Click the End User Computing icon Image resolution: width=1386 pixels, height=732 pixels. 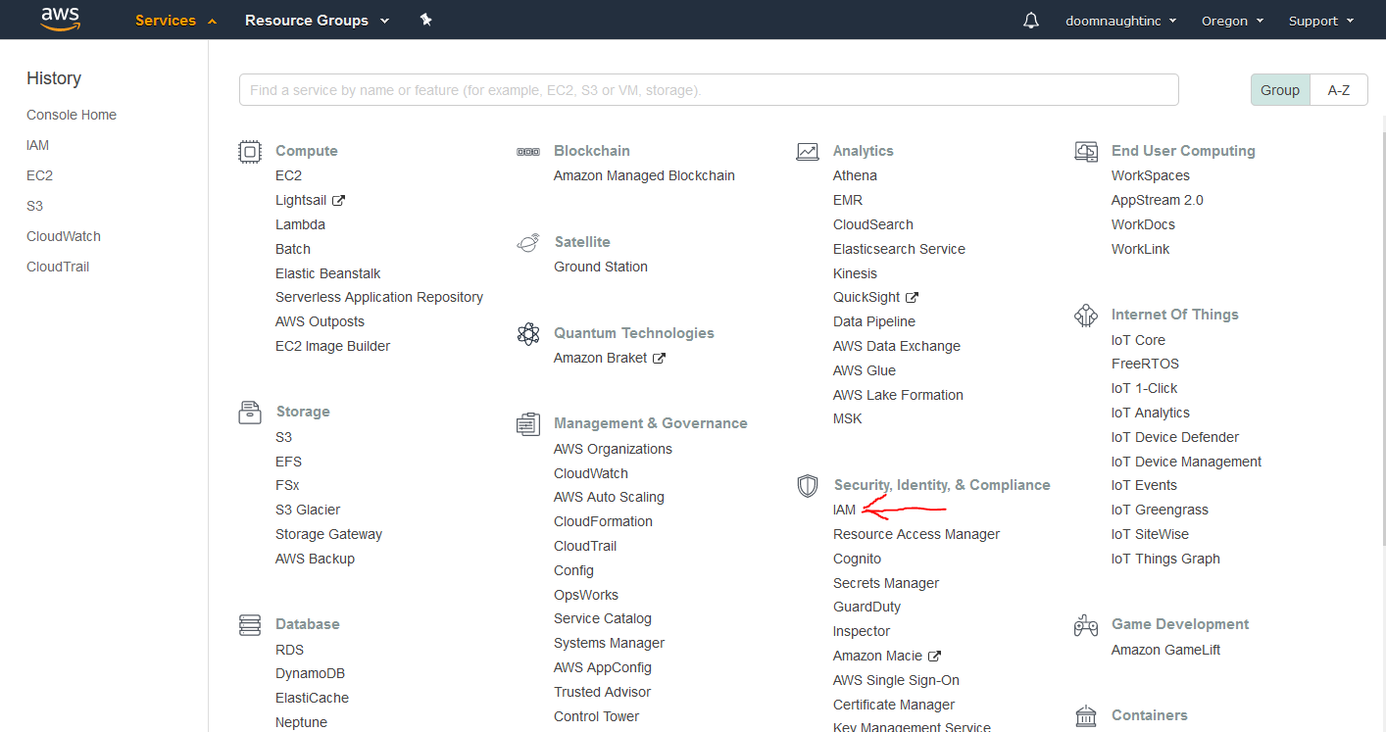coord(1086,151)
